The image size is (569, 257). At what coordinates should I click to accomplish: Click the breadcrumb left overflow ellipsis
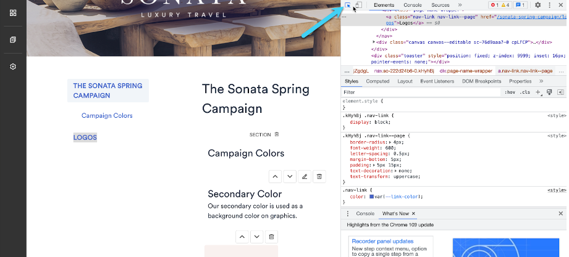pyautogui.click(x=347, y=71)
